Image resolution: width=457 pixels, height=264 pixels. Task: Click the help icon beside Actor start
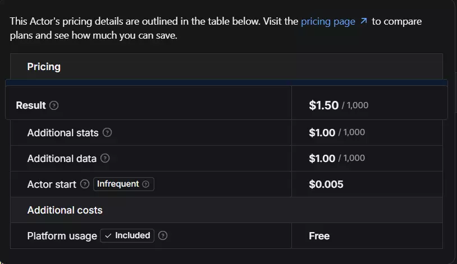pyautogui.click(x=85, y=184)
